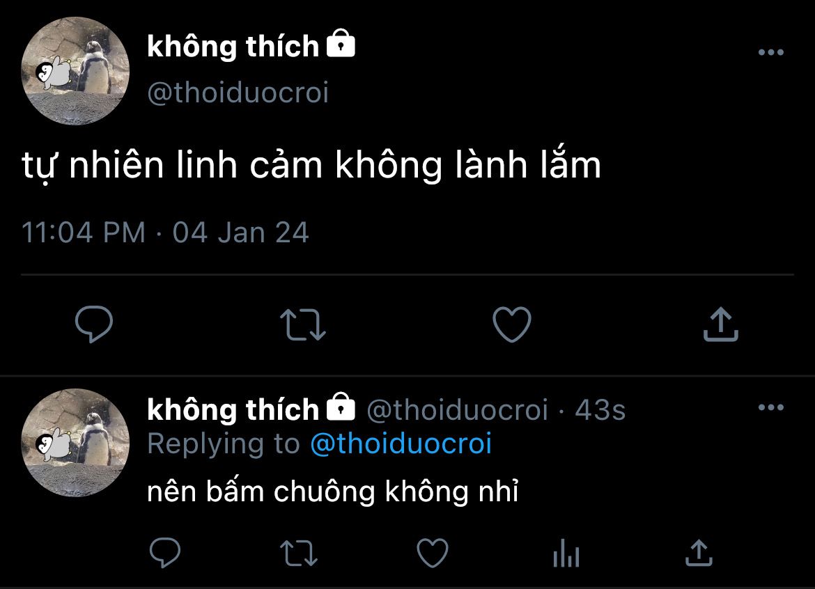The width and height of the screenshot is (815, 589).
Task: Select the reply text "nên bấm chuông không nhỉ"
Action: click(333, 491)
